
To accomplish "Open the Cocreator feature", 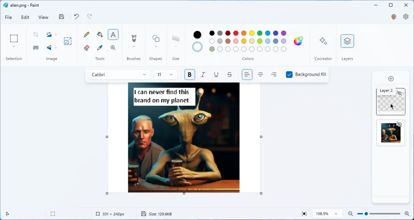I will [323, 41].
